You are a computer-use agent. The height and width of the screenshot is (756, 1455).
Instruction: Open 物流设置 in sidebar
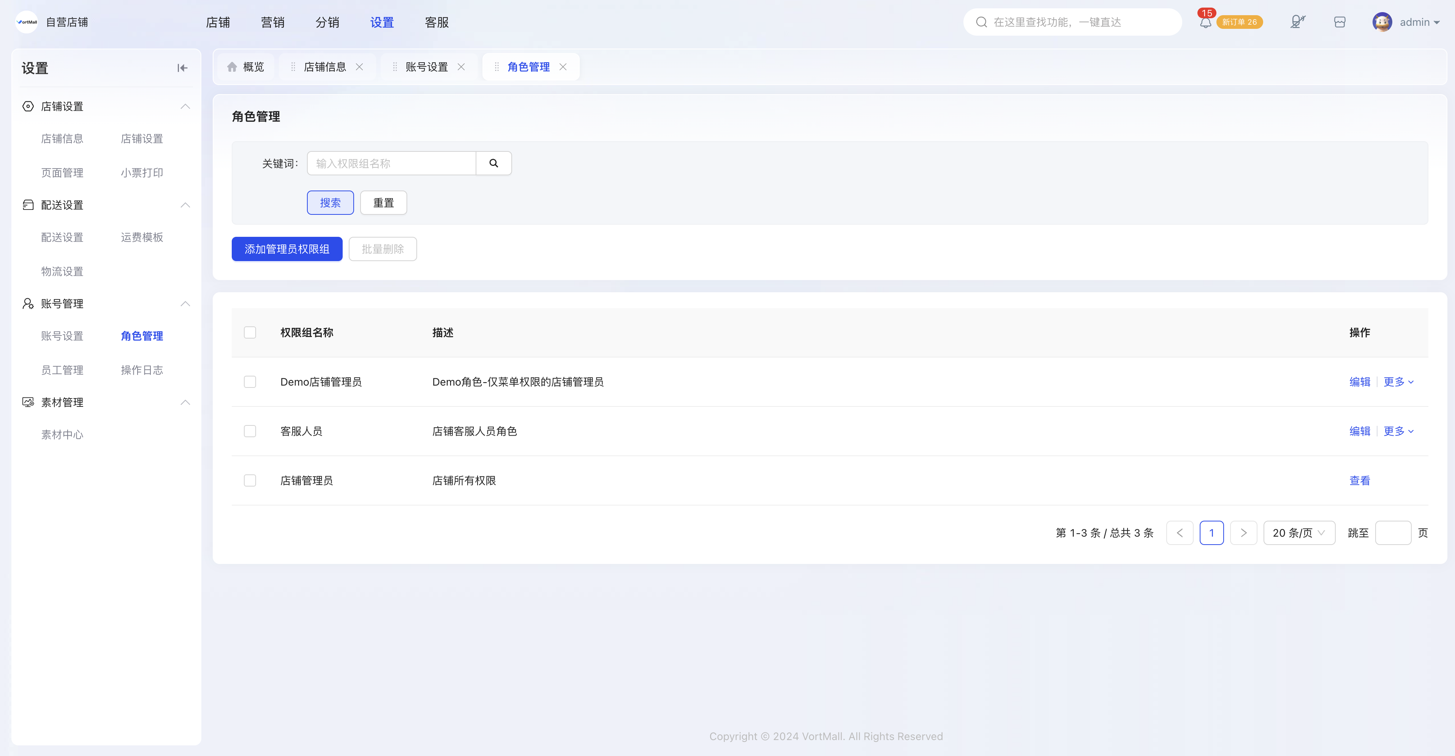62,271
